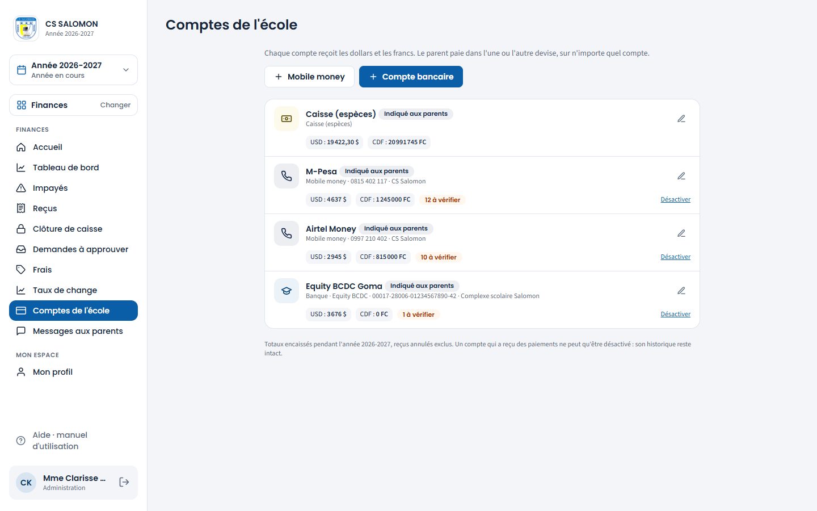817x511 pixels.
Task: Edit the M-Pesa account
Action: [681, 176]
